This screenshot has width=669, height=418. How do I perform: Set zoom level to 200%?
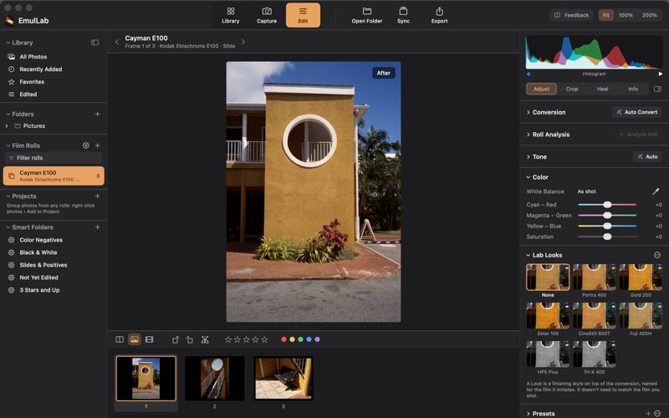(650, 15)
